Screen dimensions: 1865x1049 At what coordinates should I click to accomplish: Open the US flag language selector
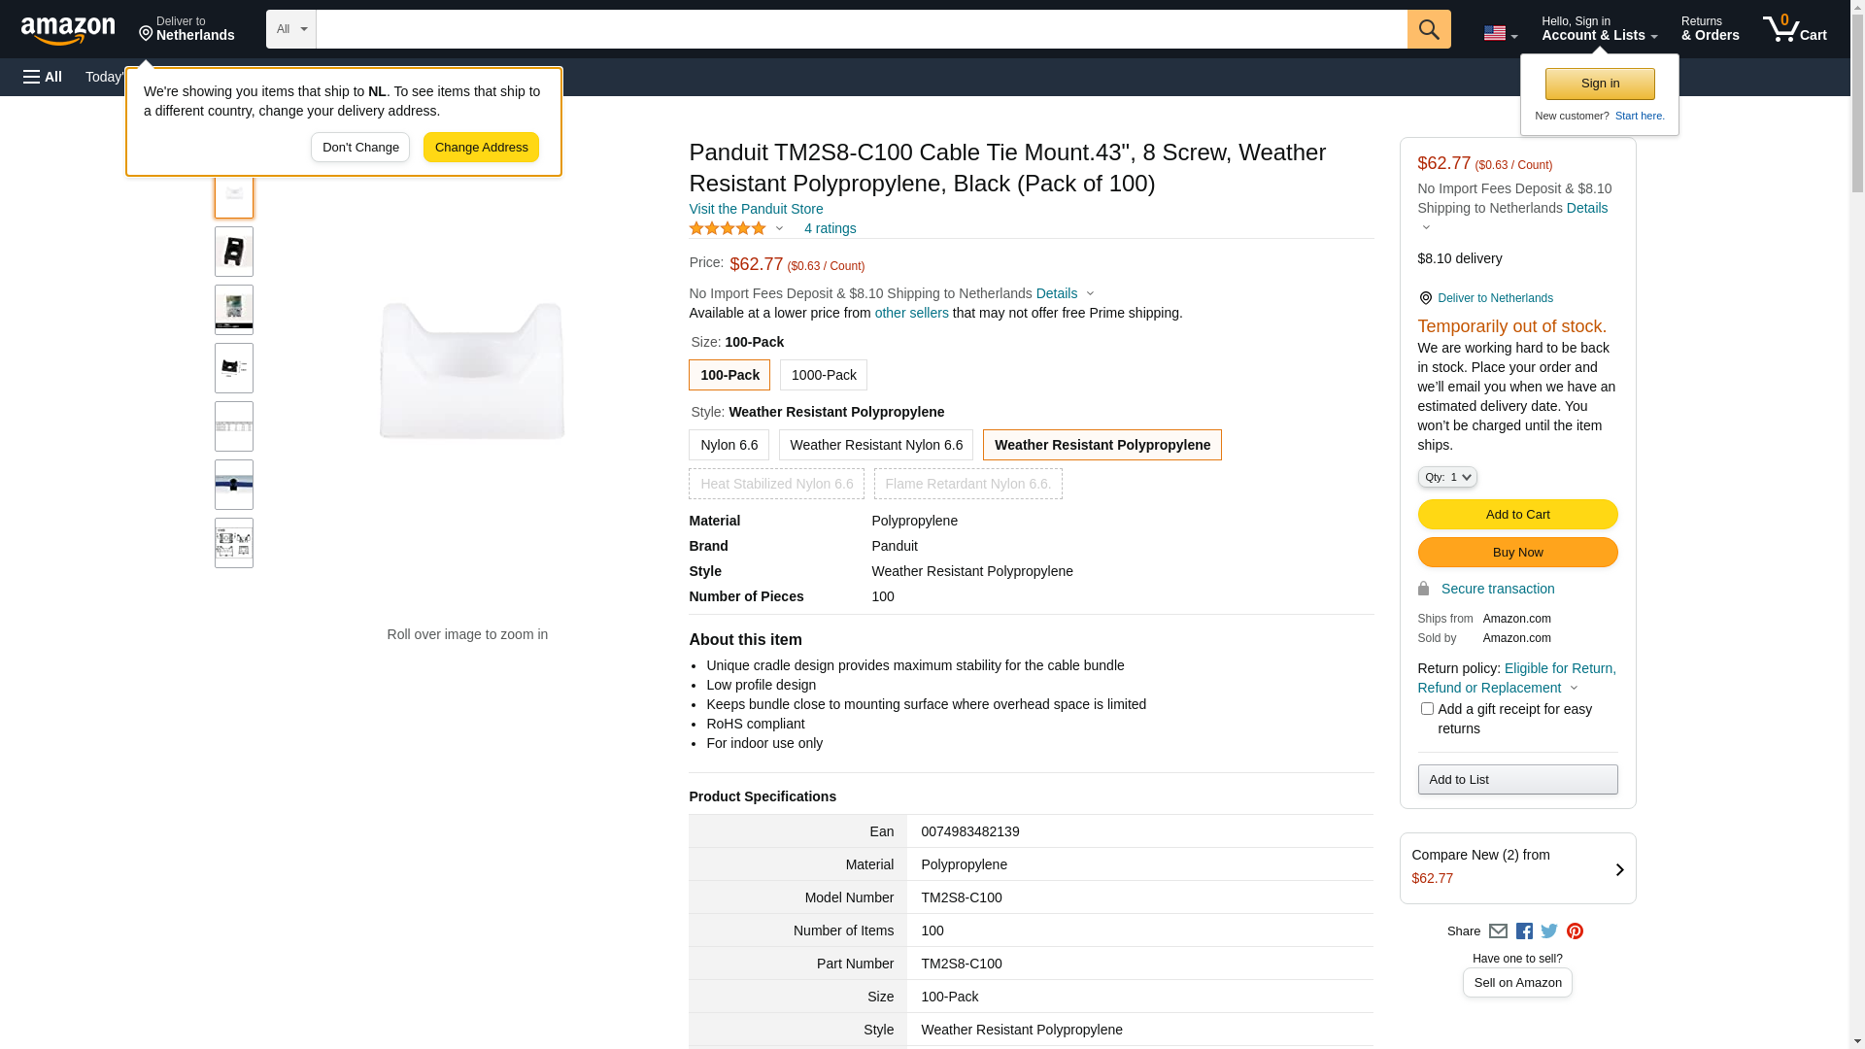pos(1500,33)
